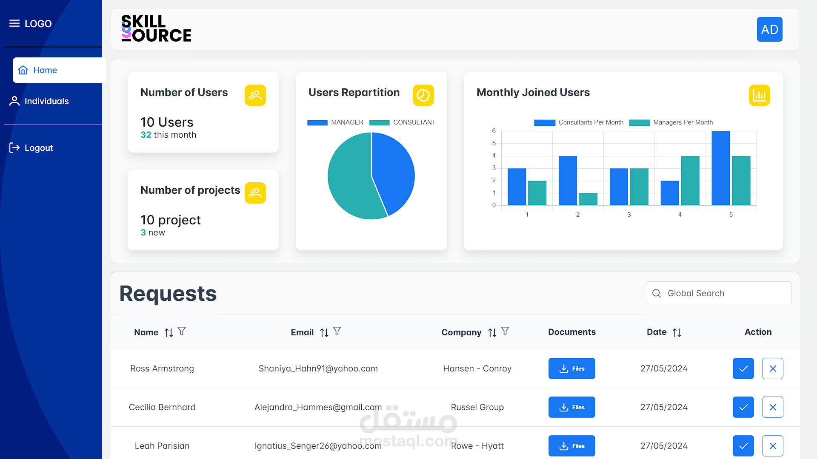
Task: Open the AD user avatar menu
Action: 769,29
